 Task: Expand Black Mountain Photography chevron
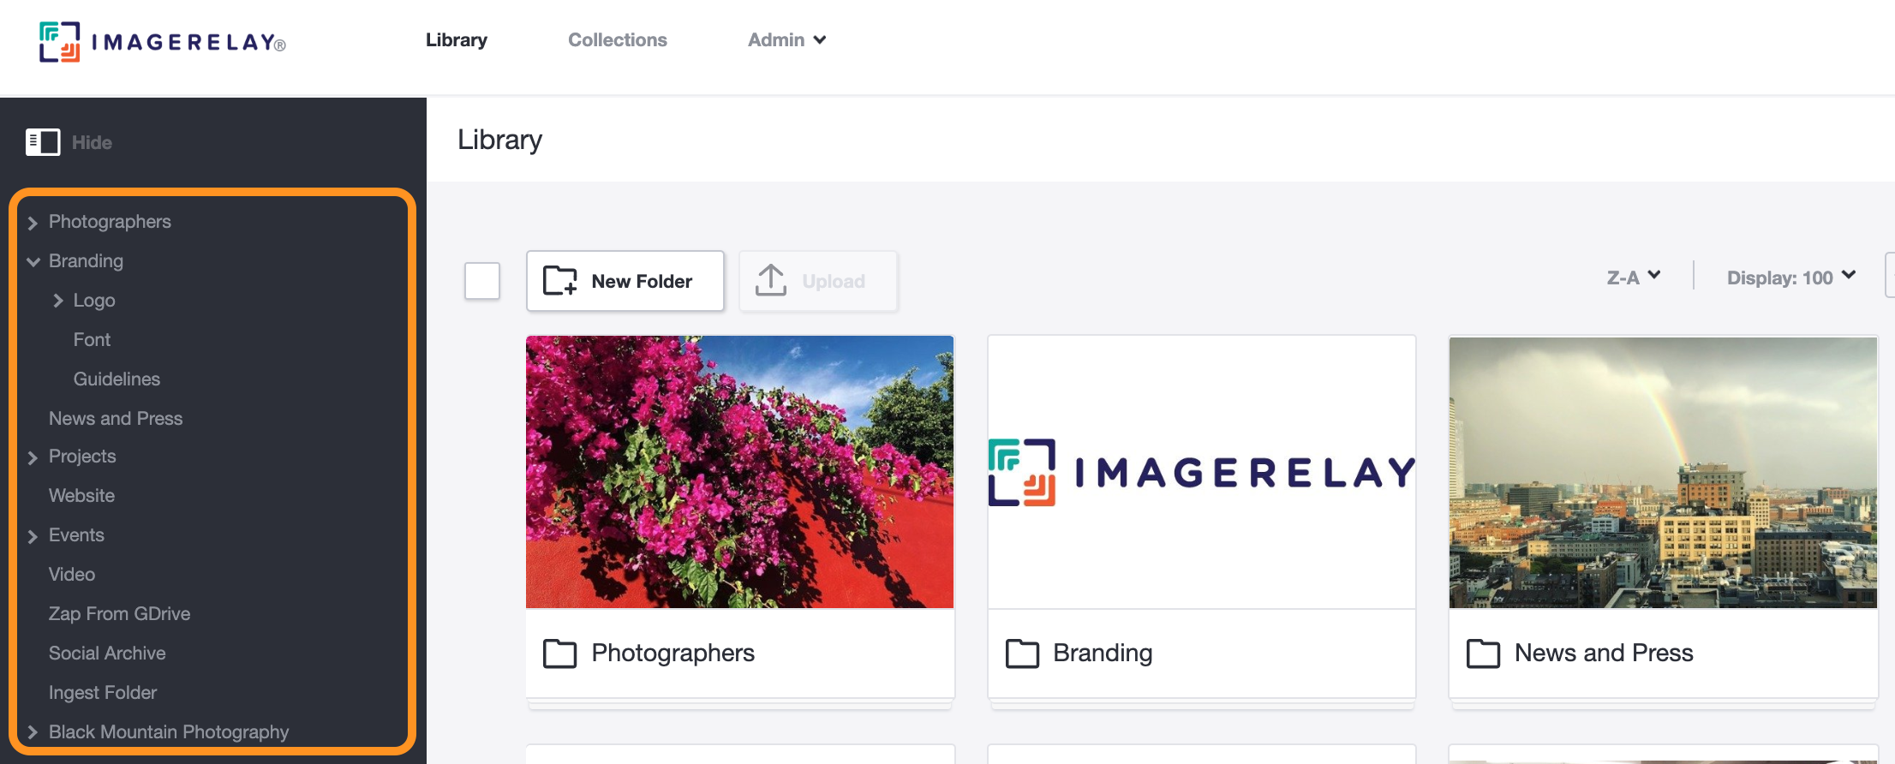[x=33, y=732]
